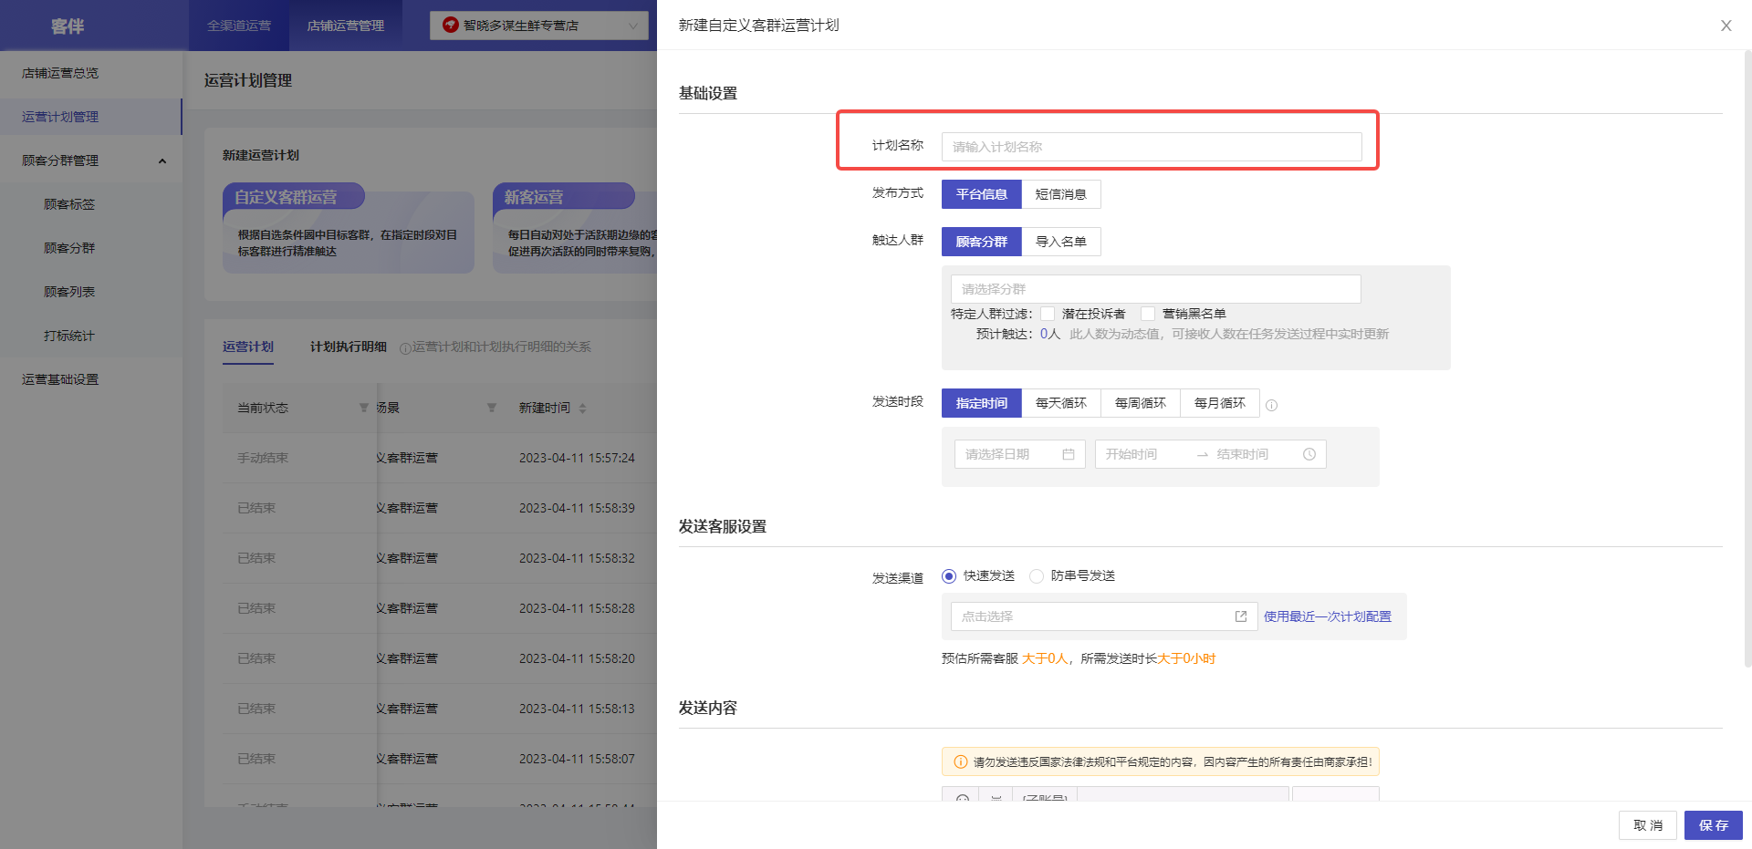Click the 使用最近一次计划配置 link
This screenshot has width=1752, height=849.
1328,616
